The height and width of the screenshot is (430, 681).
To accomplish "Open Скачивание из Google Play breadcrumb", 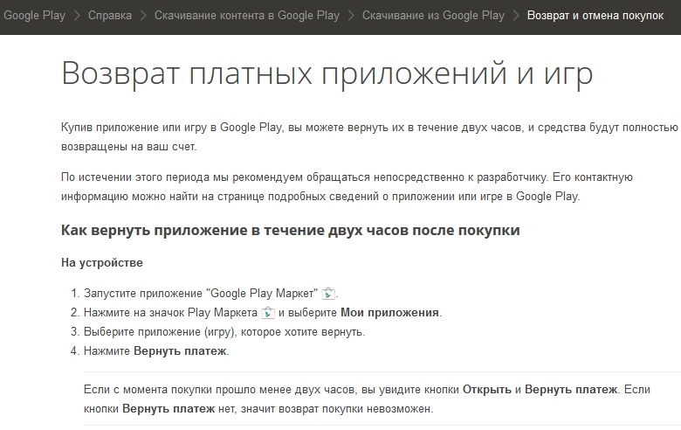I will (x=433, y=16).
